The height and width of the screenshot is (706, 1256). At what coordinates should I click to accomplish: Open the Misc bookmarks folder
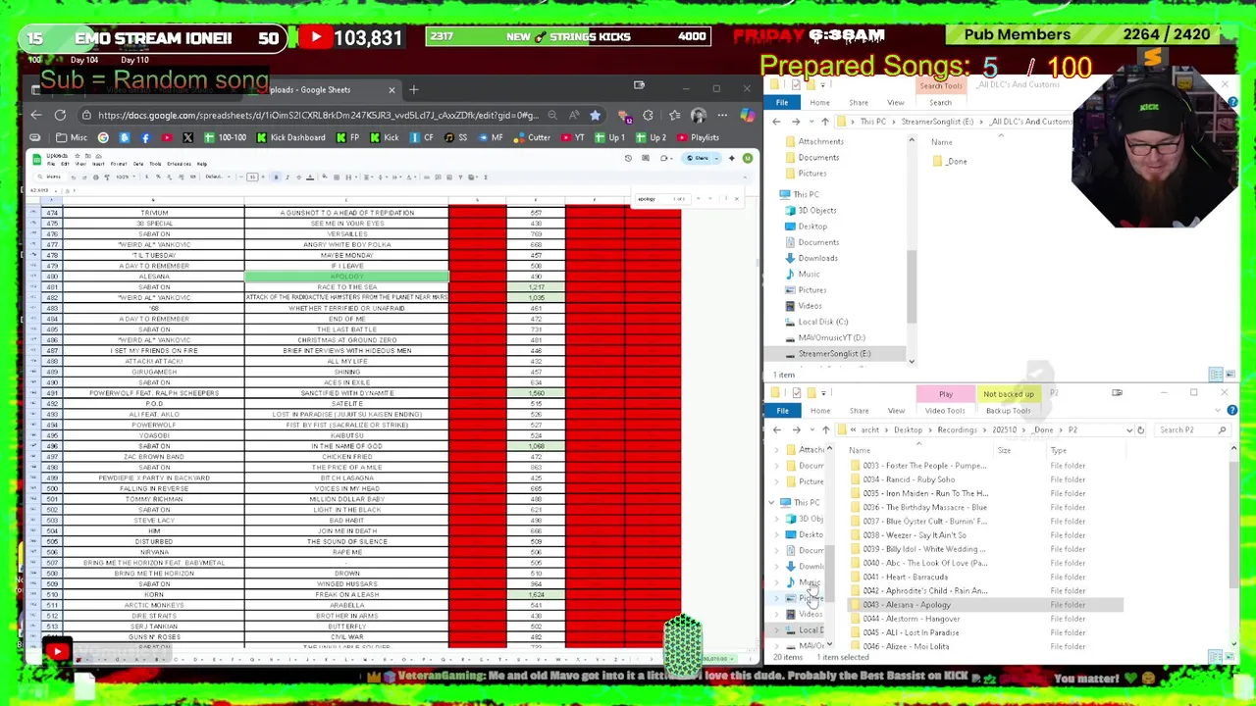pos(72,137)
